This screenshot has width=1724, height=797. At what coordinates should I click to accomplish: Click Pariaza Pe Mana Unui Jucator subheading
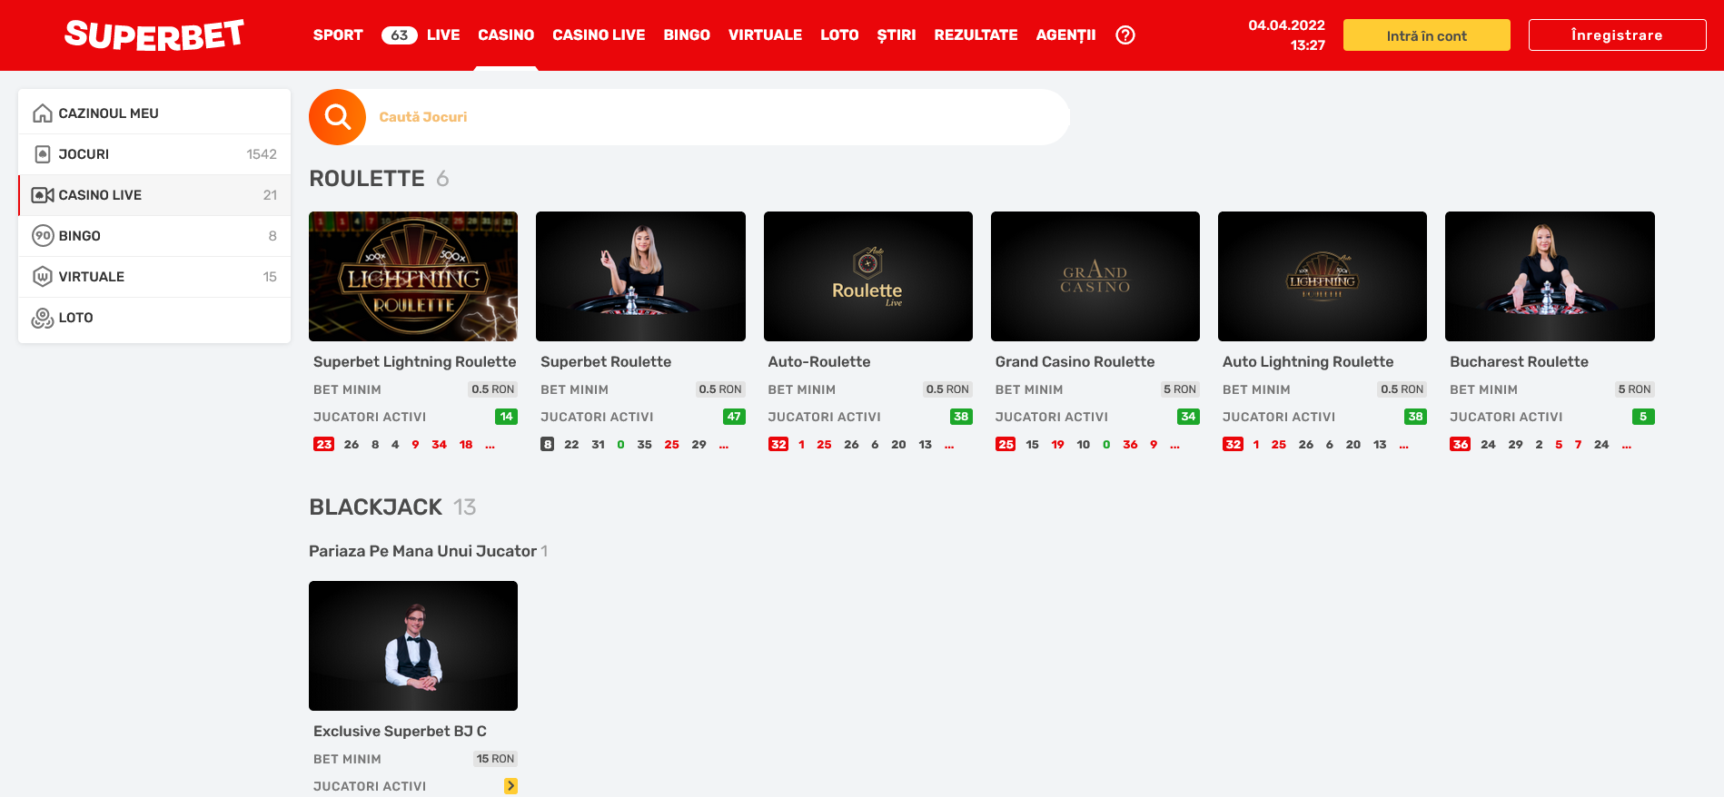422,551
